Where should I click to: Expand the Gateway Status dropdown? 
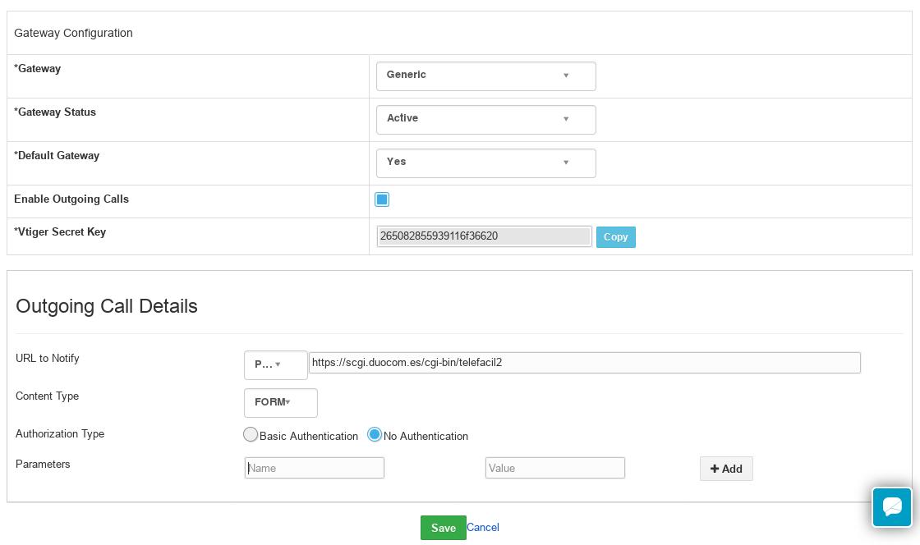(485, 119)
